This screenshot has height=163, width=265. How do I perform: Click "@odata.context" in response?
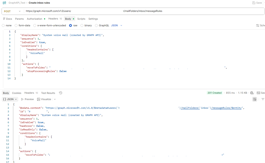point(30,108)
